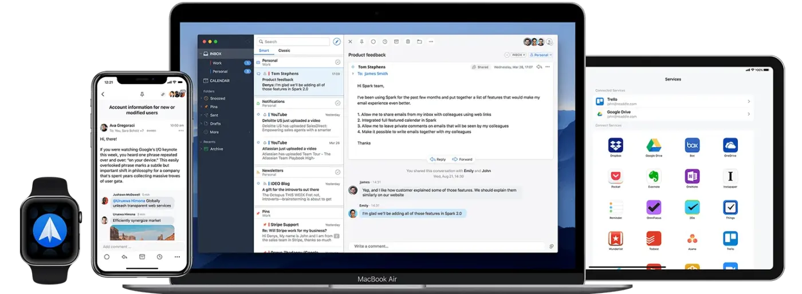Close the open email with X icon
This screenshot has width=802, height=294.
pos(351,42)
